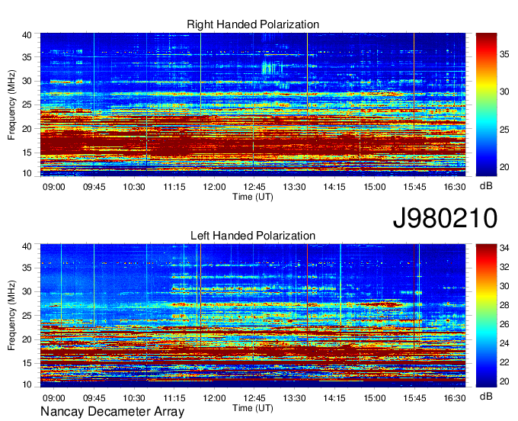Screen dimensions: 518x421
Task: Click "09:00" time tick of Left Handed plot
Action: 54,398
